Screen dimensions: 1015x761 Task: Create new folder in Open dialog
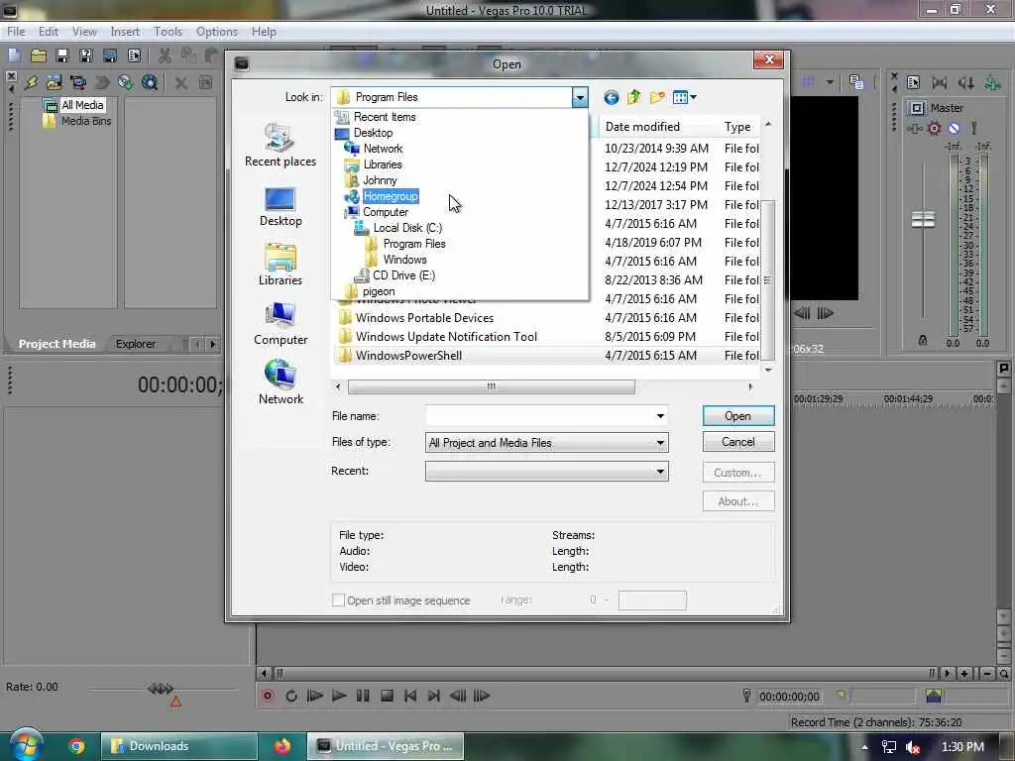pos(657,97)
